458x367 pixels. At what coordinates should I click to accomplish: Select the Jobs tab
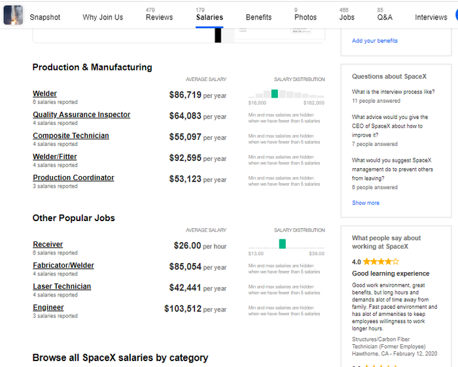click(347, 18)
